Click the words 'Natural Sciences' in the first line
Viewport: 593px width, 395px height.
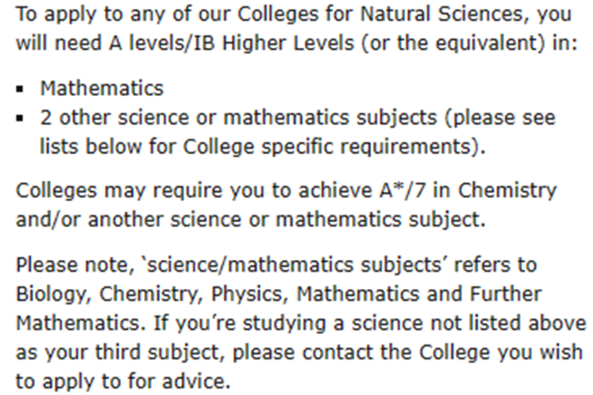pos(441,14)
